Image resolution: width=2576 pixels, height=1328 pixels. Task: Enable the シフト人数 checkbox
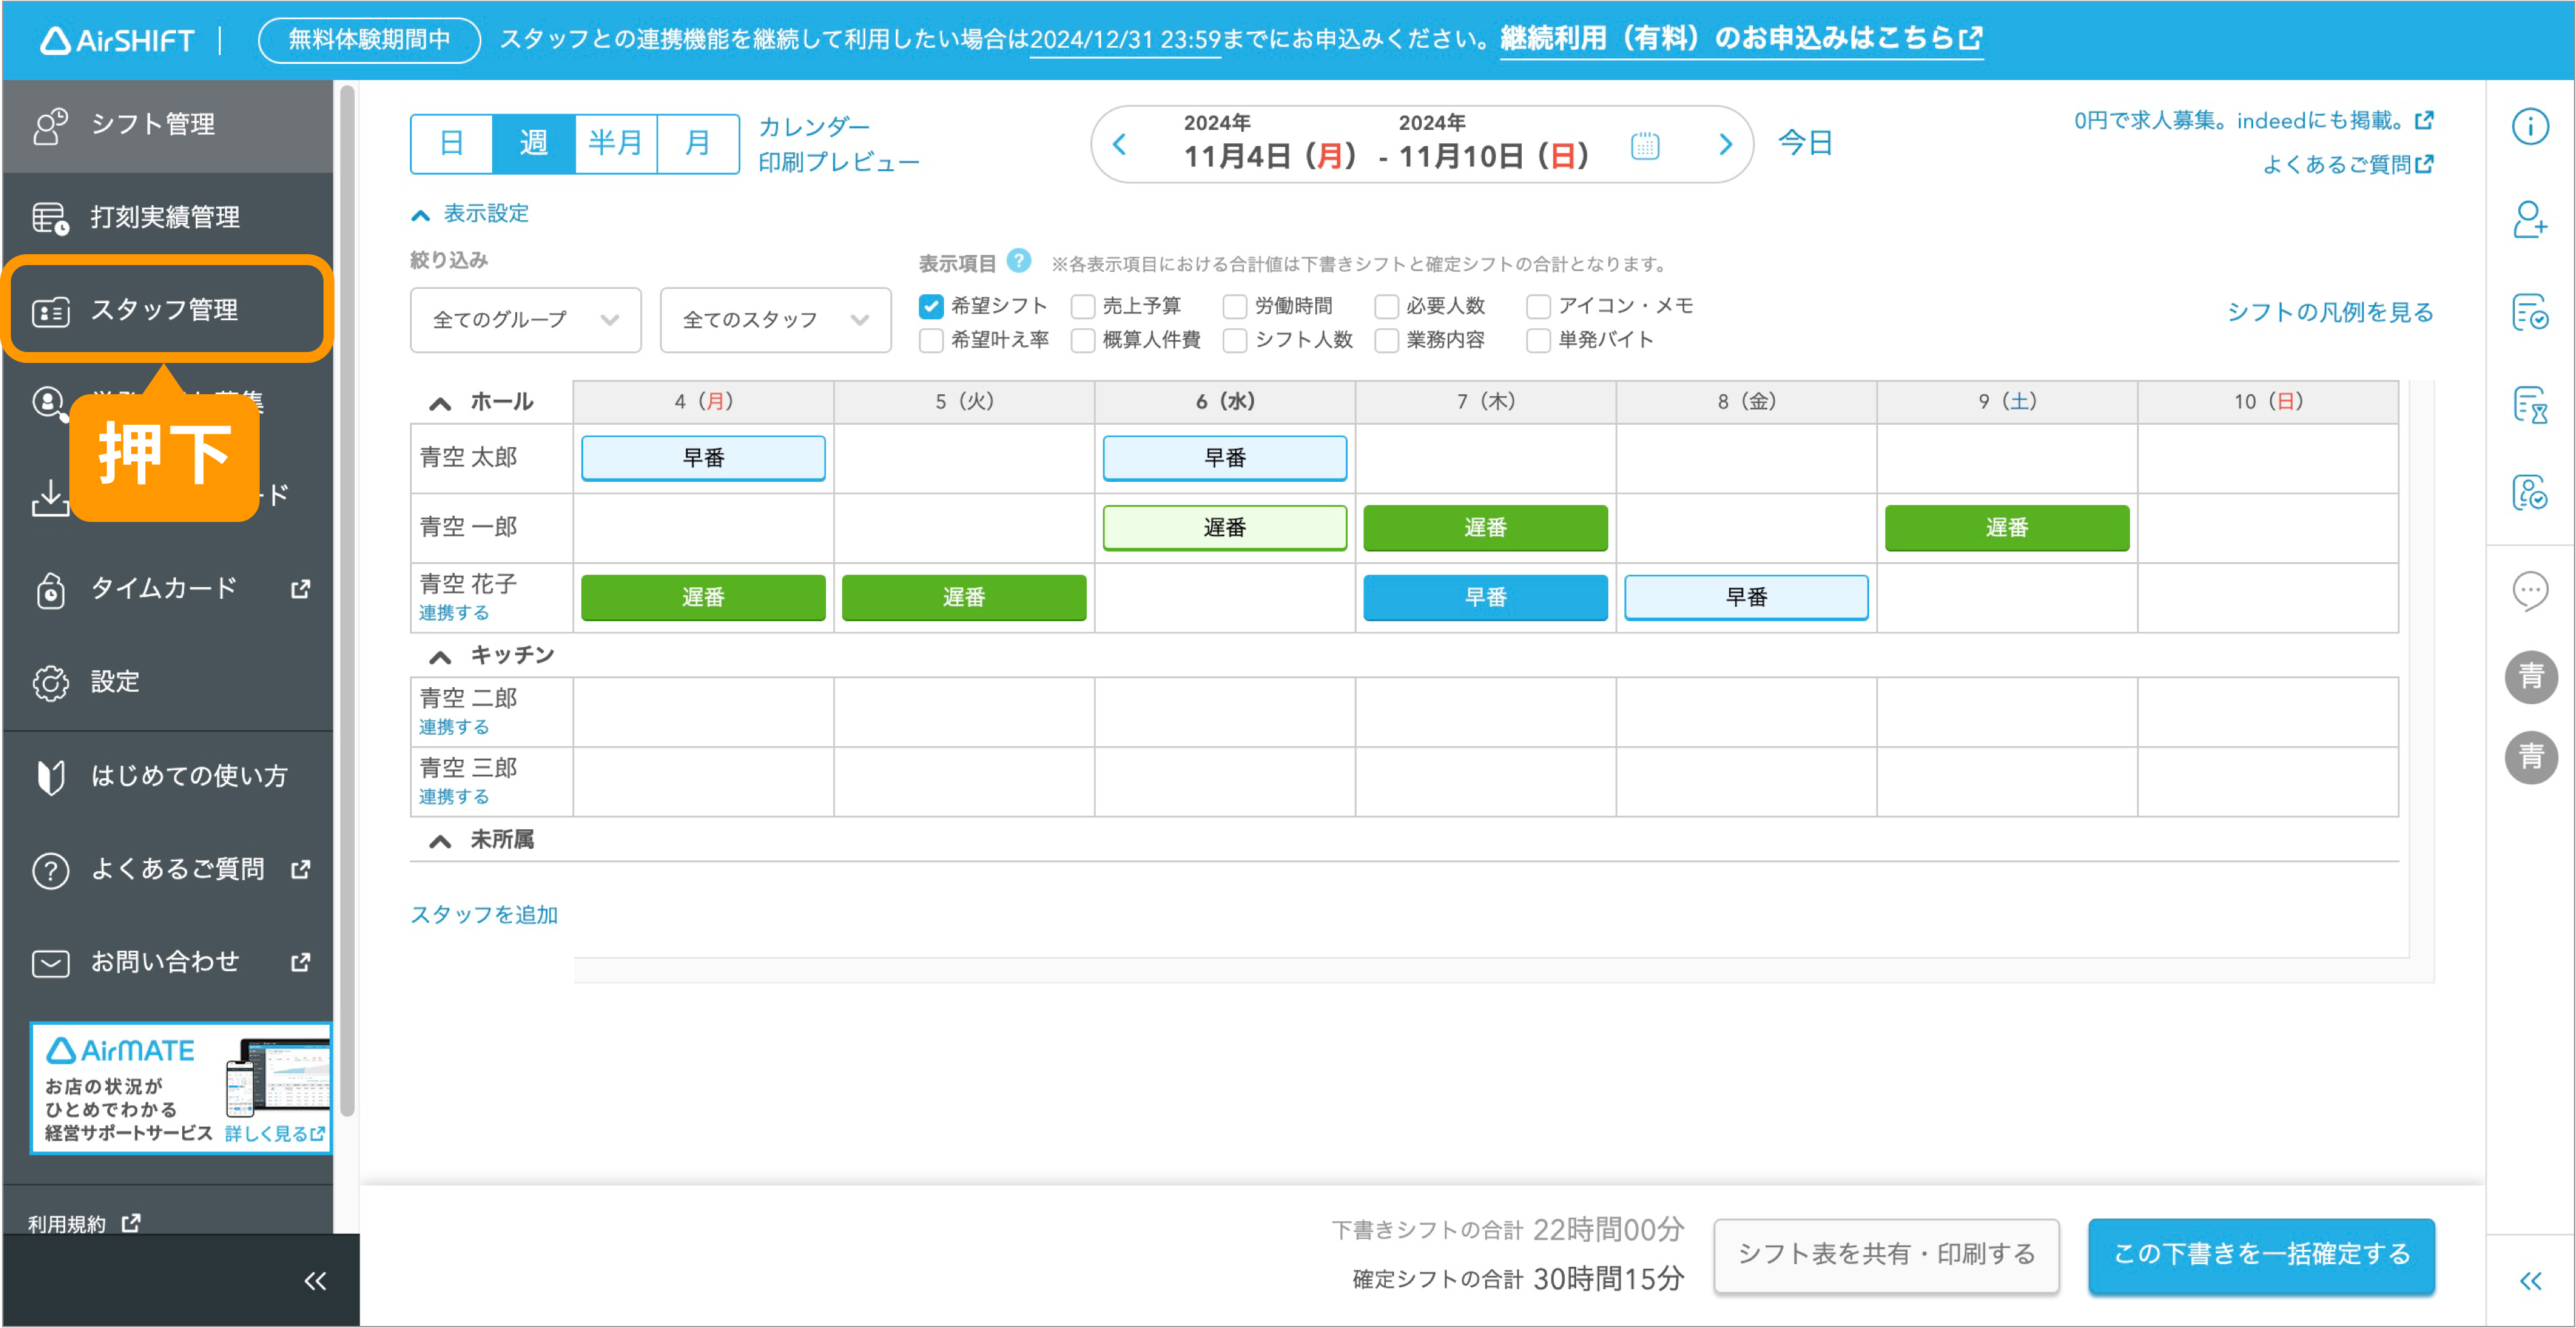tap(1235, 340)
